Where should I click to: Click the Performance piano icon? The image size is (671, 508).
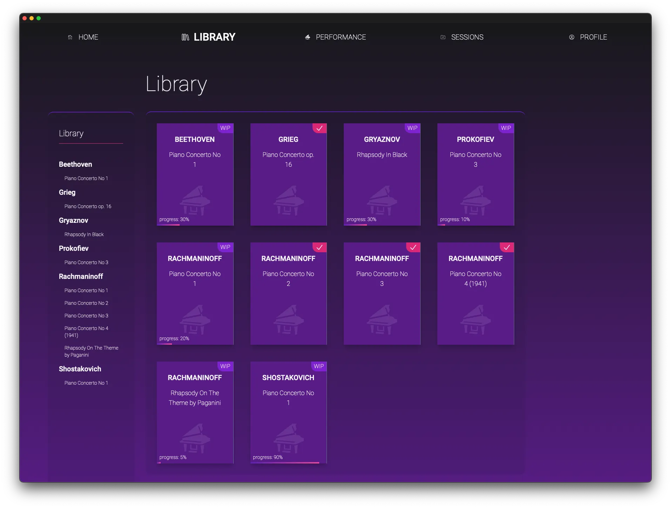tap(308, 37)
